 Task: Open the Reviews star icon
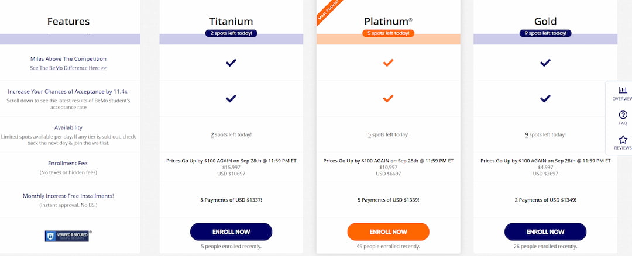pyautogui.click(x=623, y=140)
